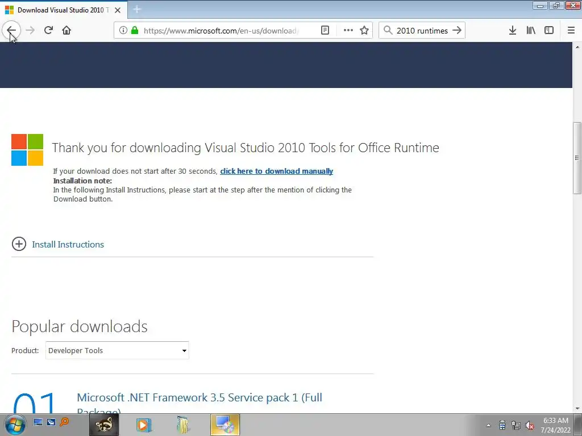Open the taskbar clock showing 6:33 AM

tap(556, 425)
